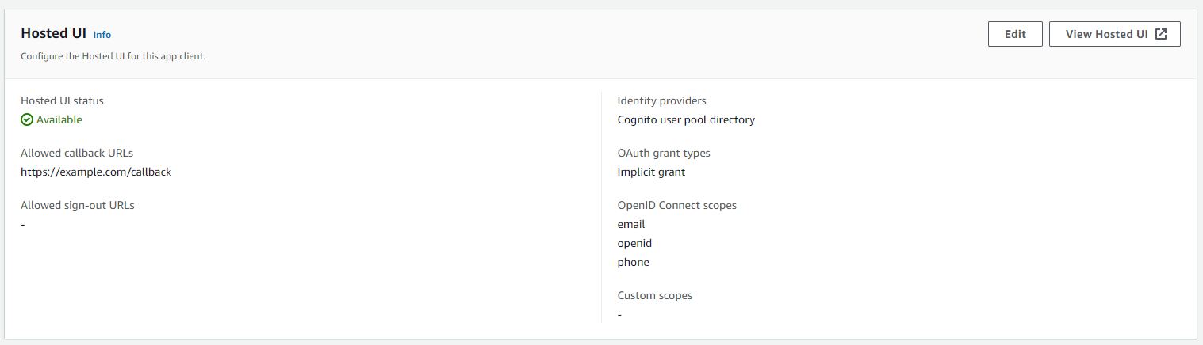Open the Info link beside Hosted UI
1203x345 pixels.
(x=102, y=35)
